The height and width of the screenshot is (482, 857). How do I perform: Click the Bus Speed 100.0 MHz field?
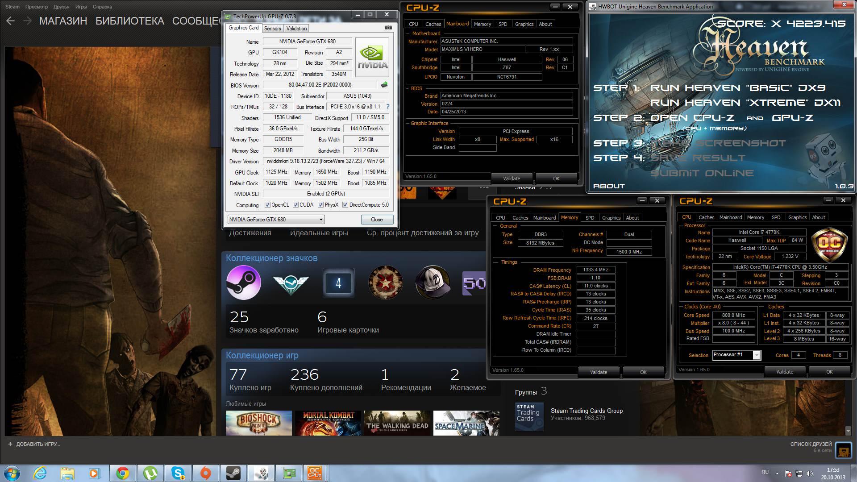coord(734,331)
